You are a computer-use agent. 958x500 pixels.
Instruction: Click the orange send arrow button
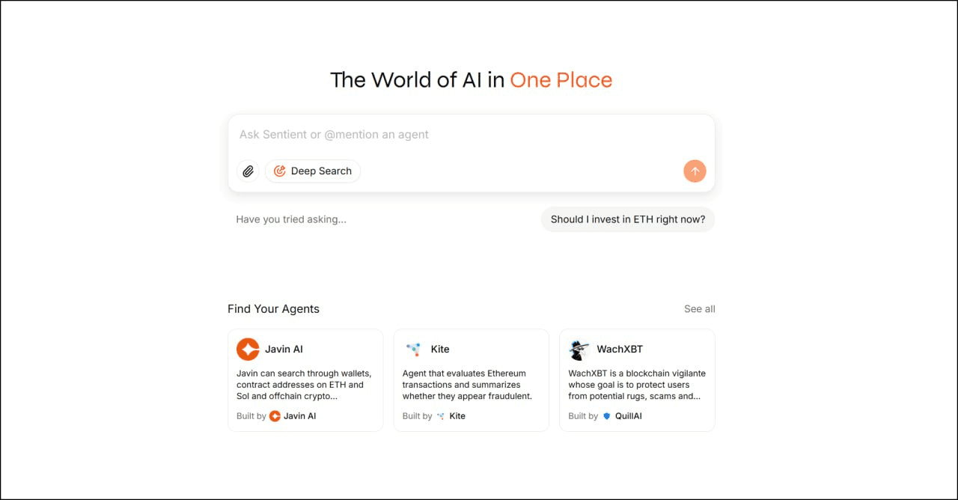pos(695,171)
